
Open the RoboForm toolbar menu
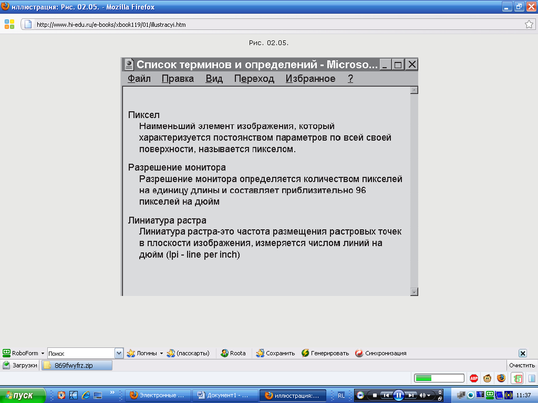tap(23, 353)
